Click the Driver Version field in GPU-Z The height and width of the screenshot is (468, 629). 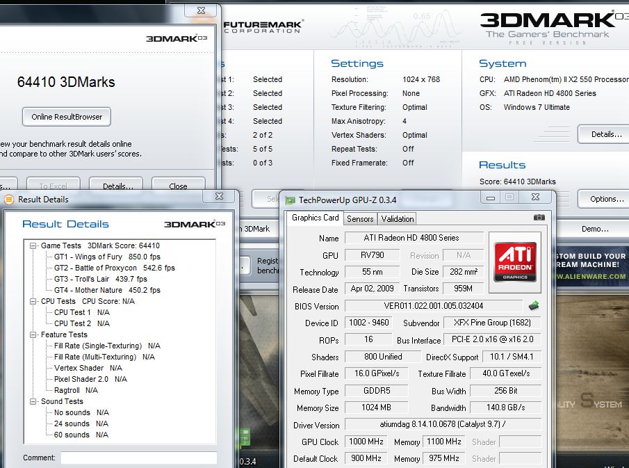coord(443,424)
